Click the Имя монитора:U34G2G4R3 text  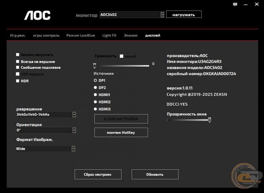[x=194, y=62]
